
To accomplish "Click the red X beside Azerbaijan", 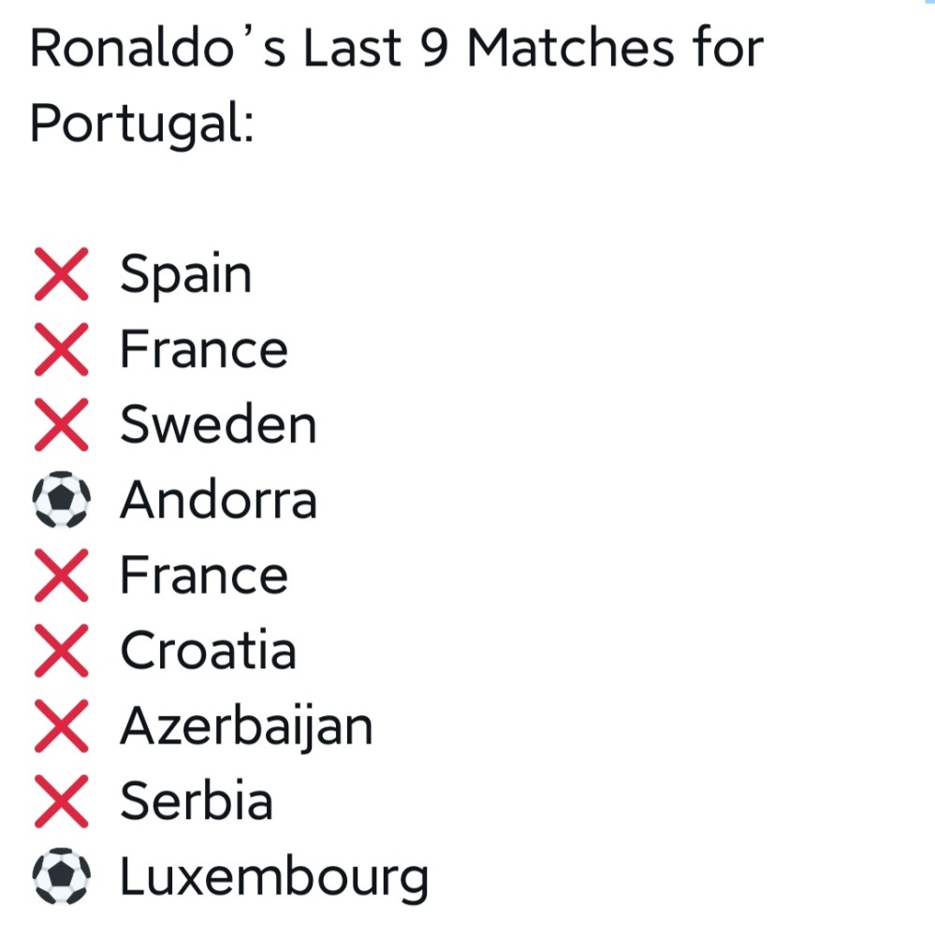I will pyautogui.click(x=61, y=726).
